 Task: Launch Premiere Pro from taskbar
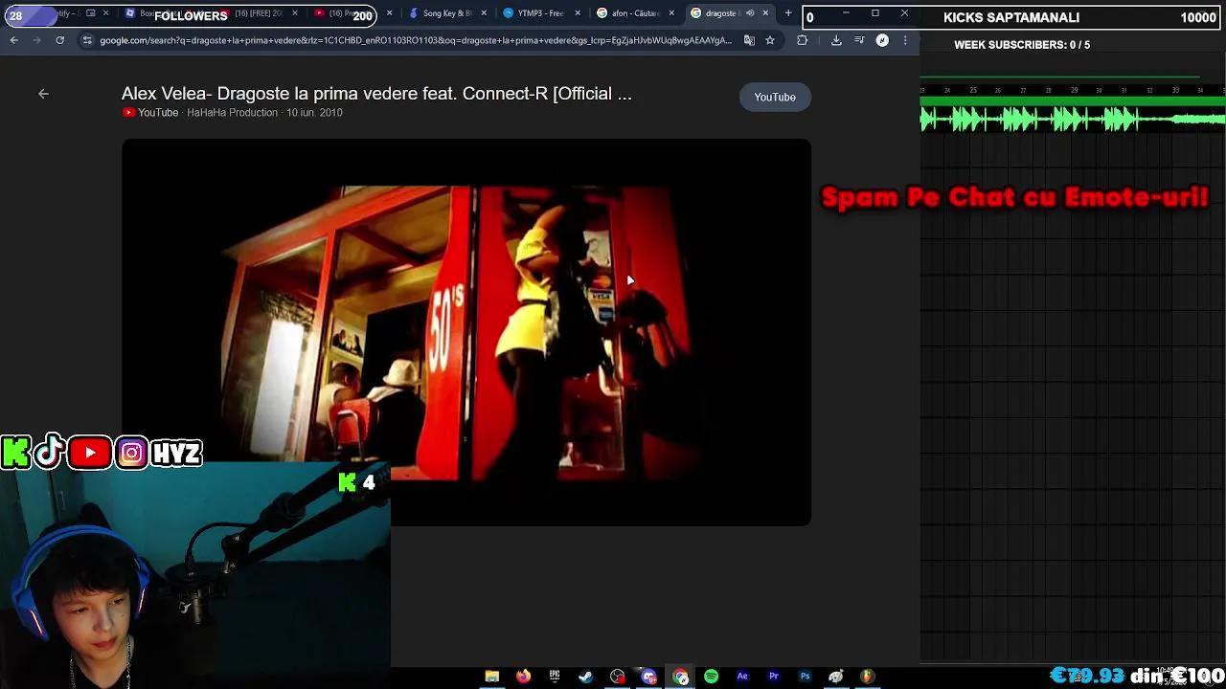tap(774, 677)
